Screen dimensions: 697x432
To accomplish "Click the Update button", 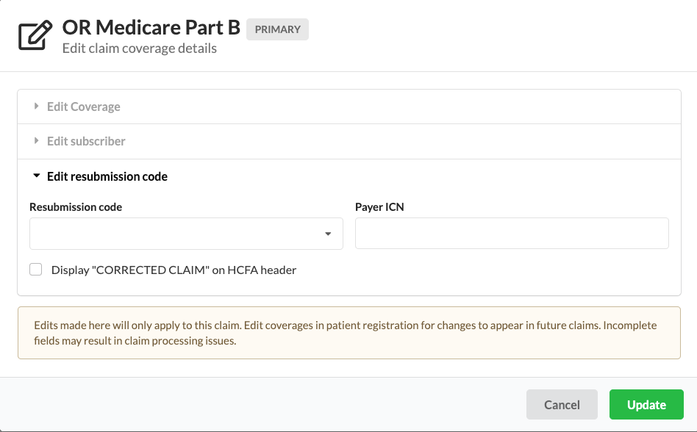I will click(646, 405).
